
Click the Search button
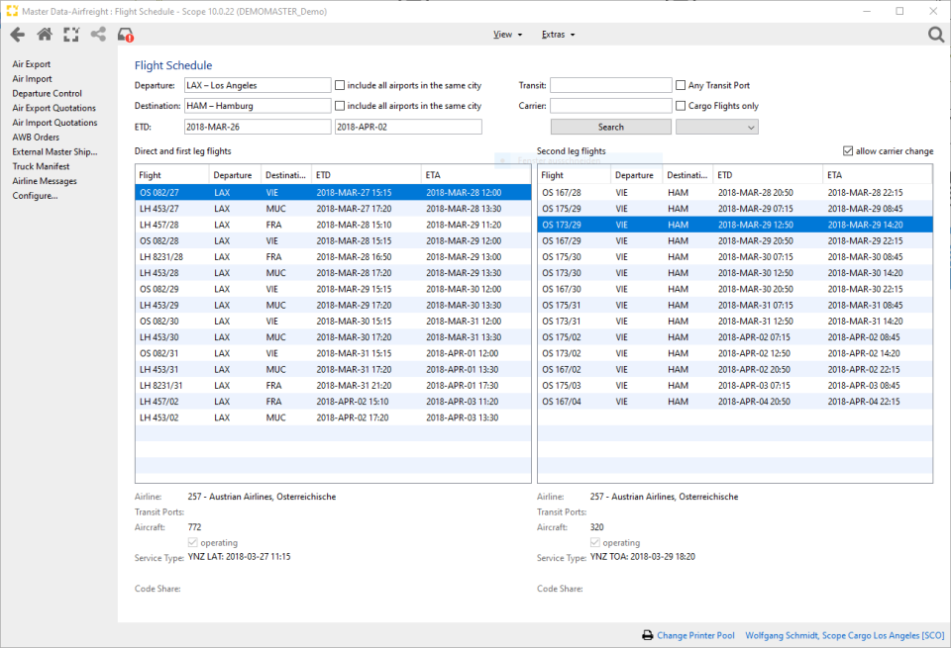(610, 126)
